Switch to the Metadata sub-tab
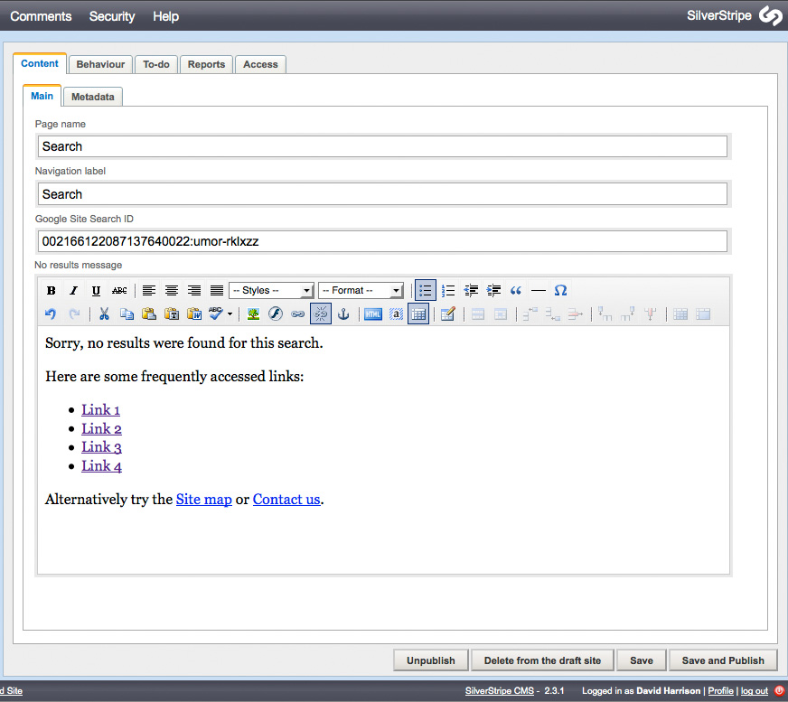Image resolution: width=788 pixels, height=702 pixels. (93, 97)
